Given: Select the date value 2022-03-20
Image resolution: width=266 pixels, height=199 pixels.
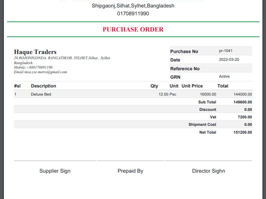Looking at the screenshot, I should tap(229, 59).
